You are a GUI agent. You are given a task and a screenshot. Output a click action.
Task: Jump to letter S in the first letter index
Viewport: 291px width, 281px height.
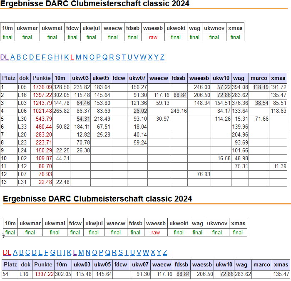click(118, 57)
